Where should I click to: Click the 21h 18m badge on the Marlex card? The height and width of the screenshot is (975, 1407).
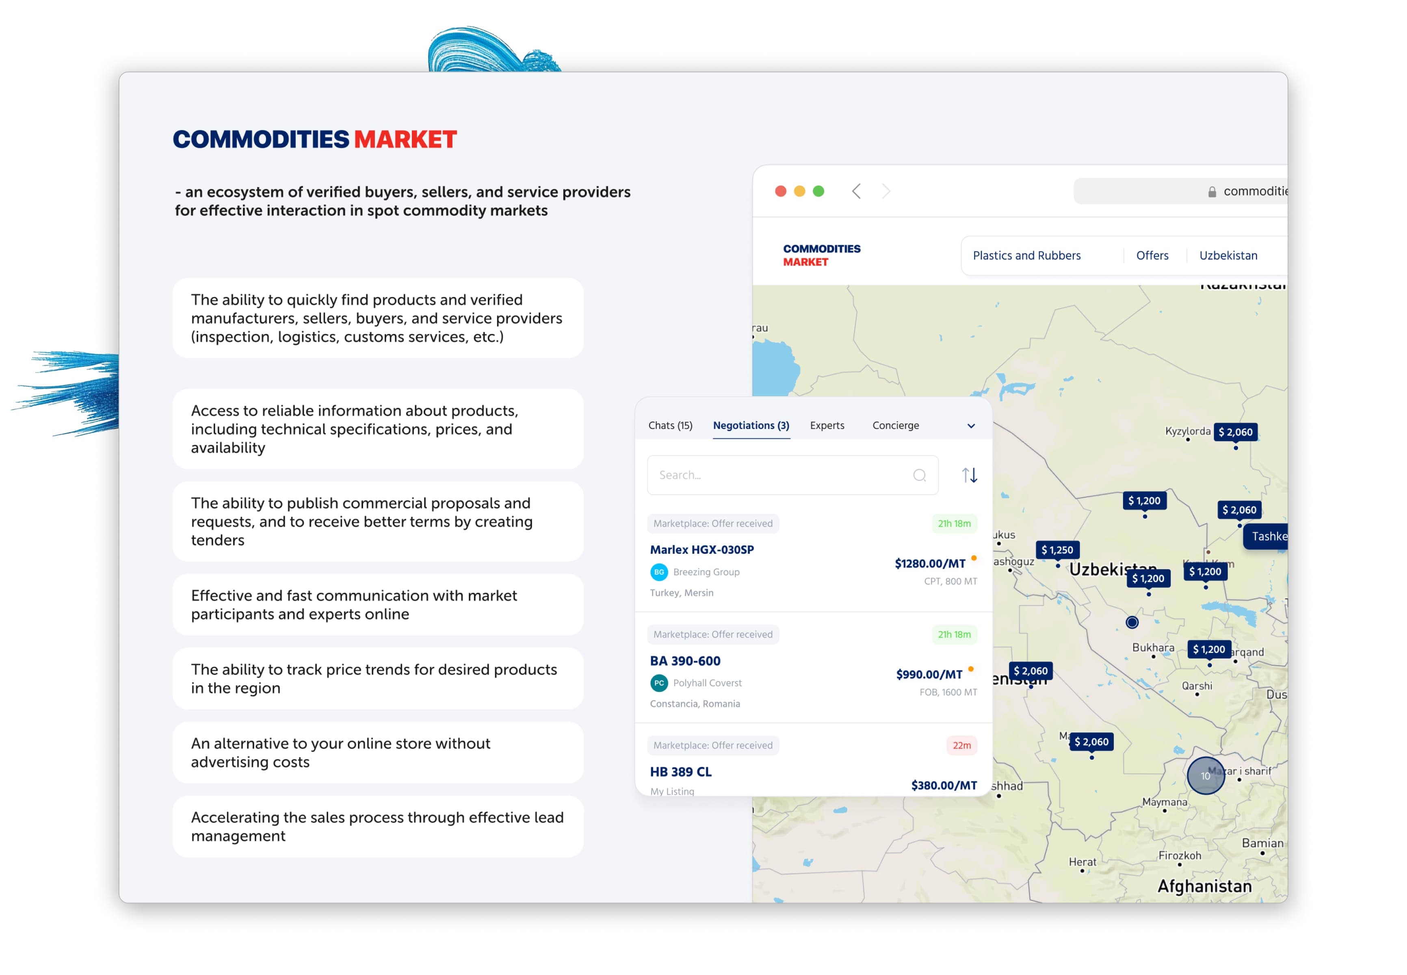pyautogui.click(x=954, y=524)
